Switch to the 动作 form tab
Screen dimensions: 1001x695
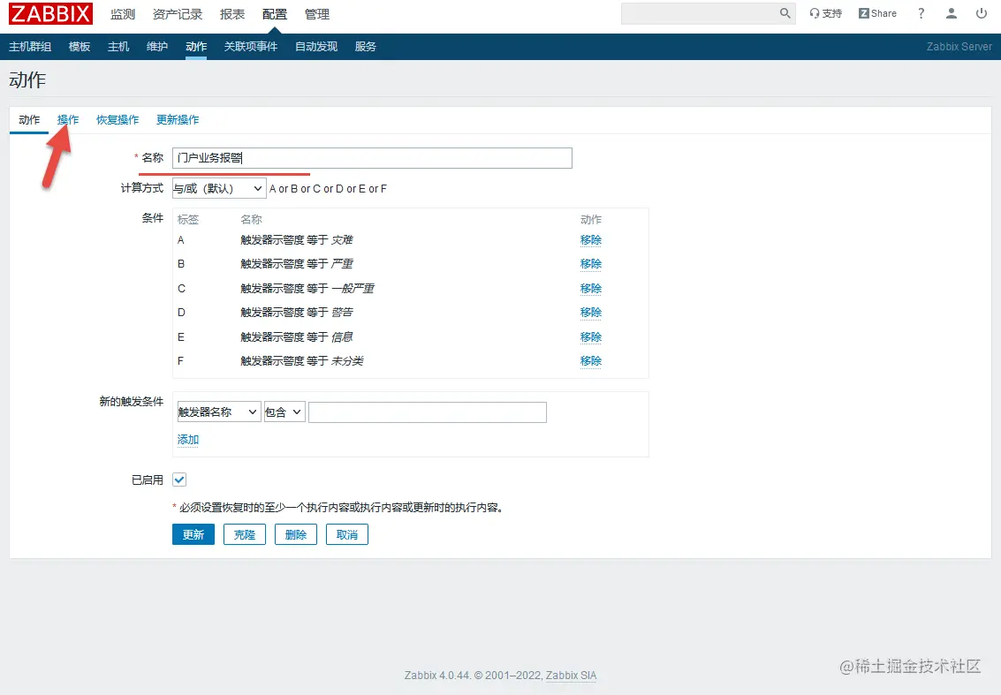[x=29, y=120]
